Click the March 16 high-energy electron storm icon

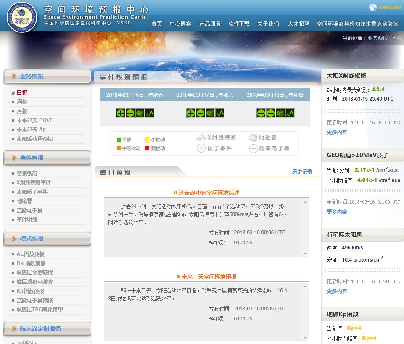tap(130, 113)
